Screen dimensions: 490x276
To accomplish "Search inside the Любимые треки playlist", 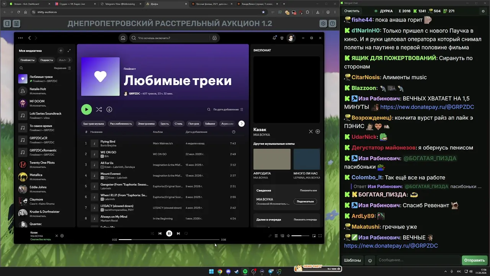I will tap(209, 109).
